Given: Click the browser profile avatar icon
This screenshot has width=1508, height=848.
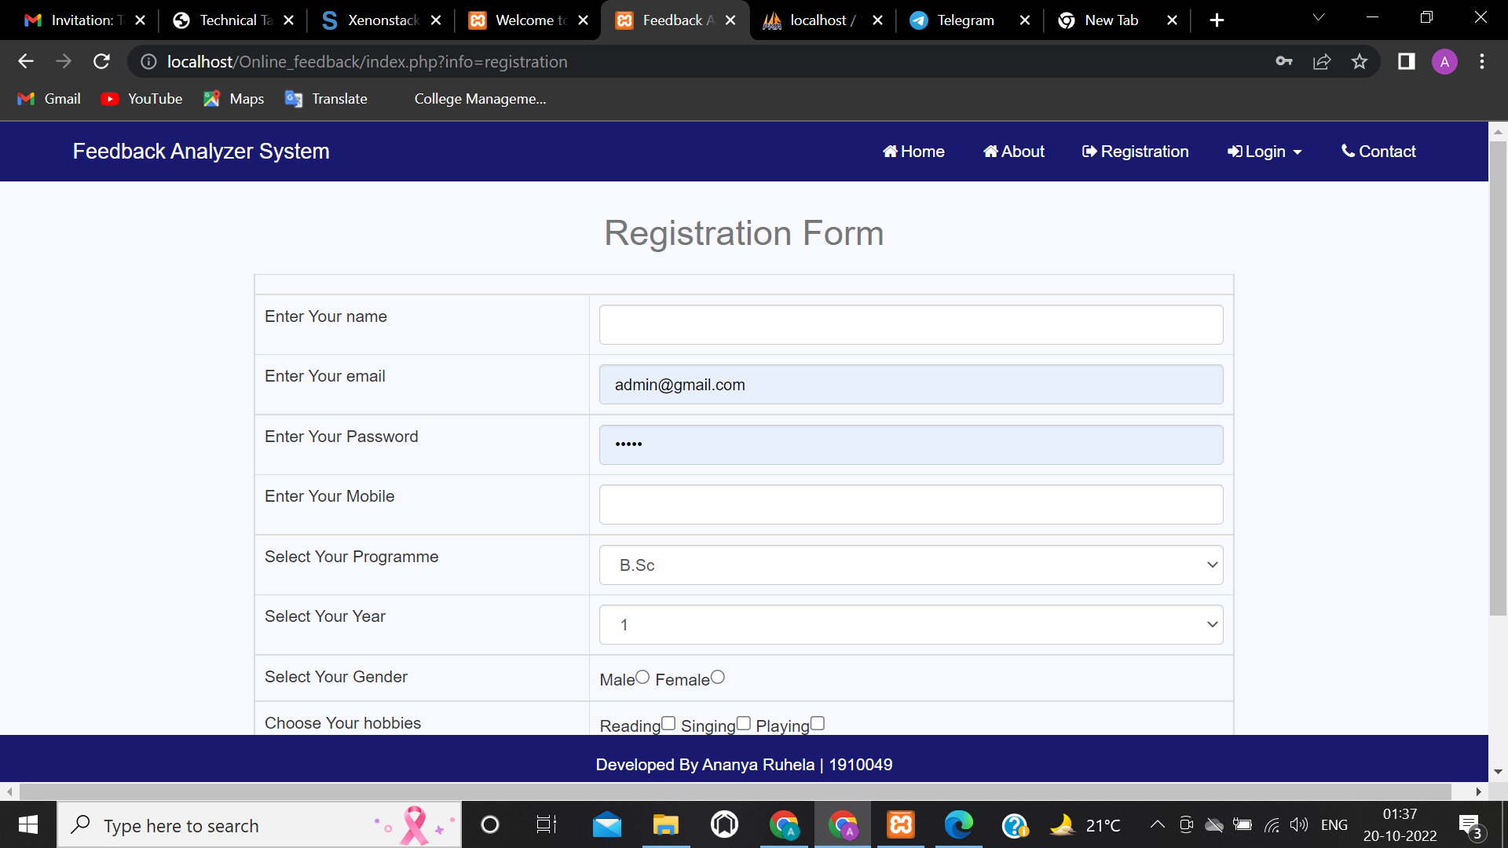Looking at the screenshot, I should (x=1445, y=61).
